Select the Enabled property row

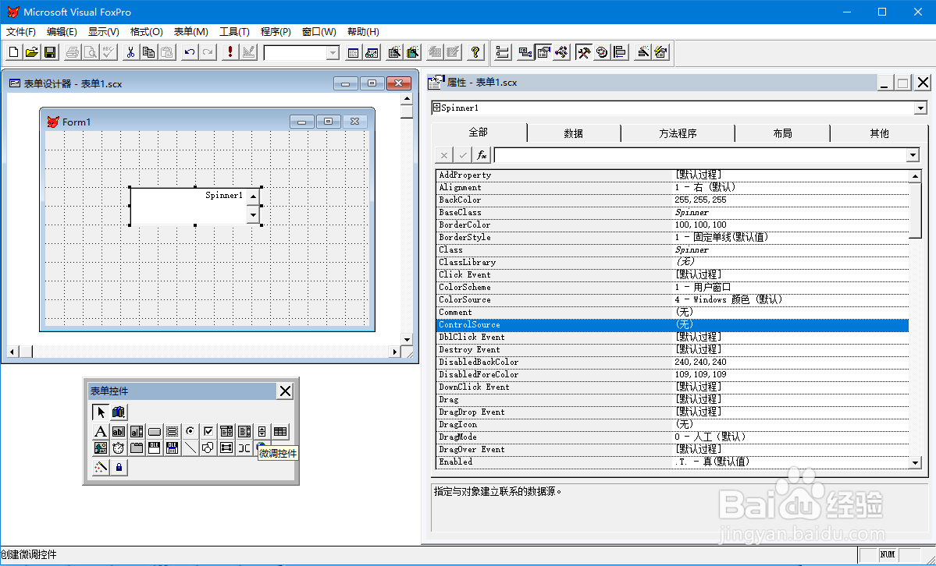pyautogui.click(x=672, y=462)
